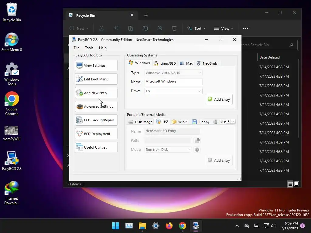The width and height of the screenshot is (311, 233).
Task: Open the Windows Start button on taskbar
Action: pos(115,226)
